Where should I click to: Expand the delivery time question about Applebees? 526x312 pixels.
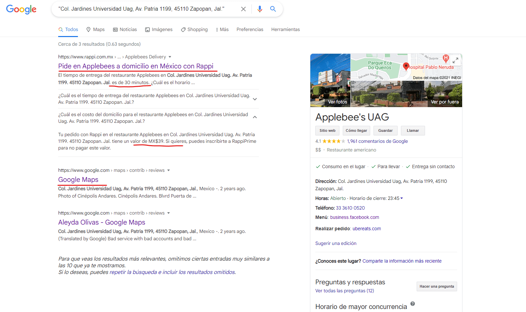point(158,99)
